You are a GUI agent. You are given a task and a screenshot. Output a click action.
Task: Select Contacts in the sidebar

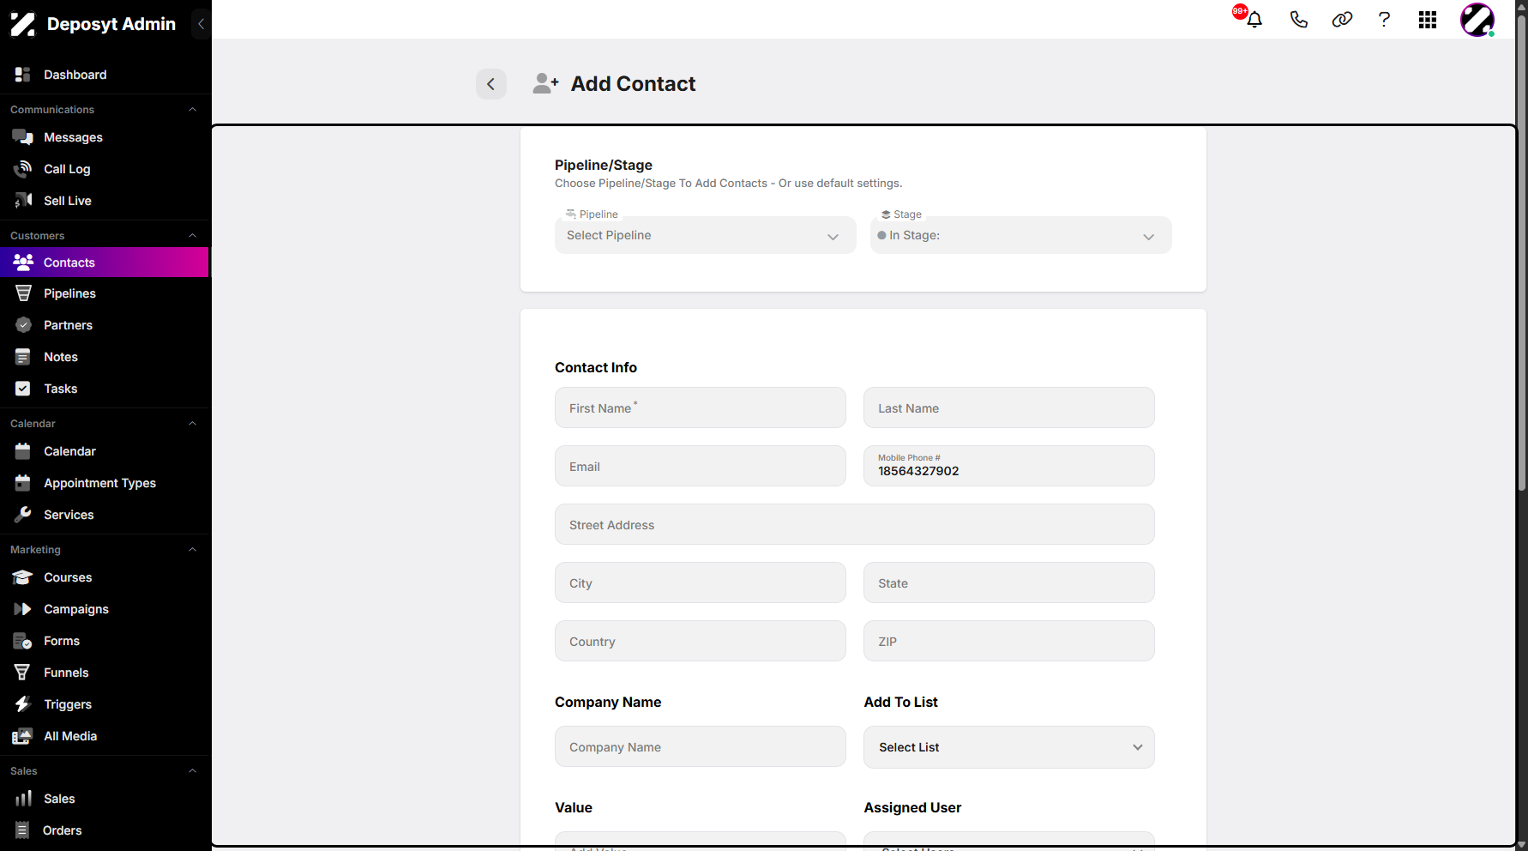(105, 263)
